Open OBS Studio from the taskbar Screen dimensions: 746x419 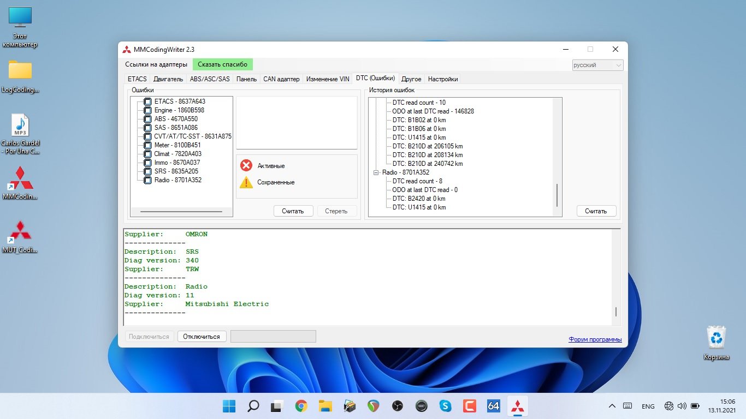(x=397, y=406)
